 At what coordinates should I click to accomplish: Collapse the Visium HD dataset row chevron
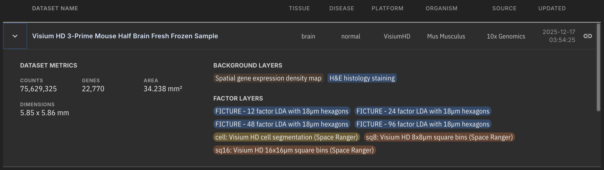15,36
